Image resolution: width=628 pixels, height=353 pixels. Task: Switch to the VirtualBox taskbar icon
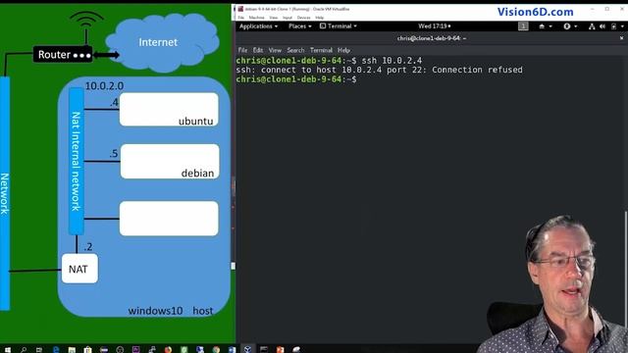(248, 349)
